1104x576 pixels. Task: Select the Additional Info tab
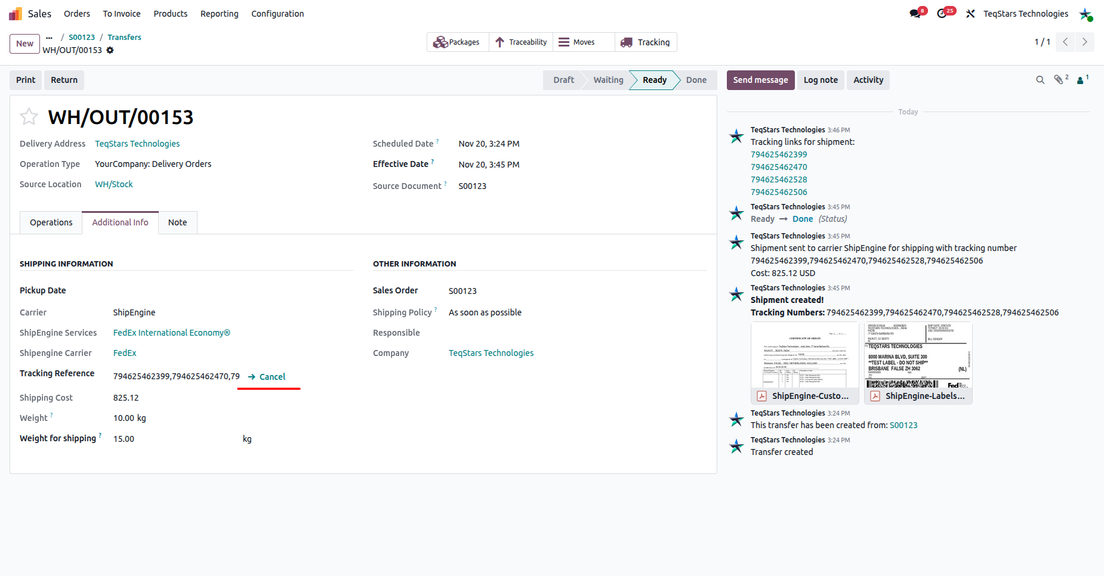pyautogui.click(x=120, y=222)
